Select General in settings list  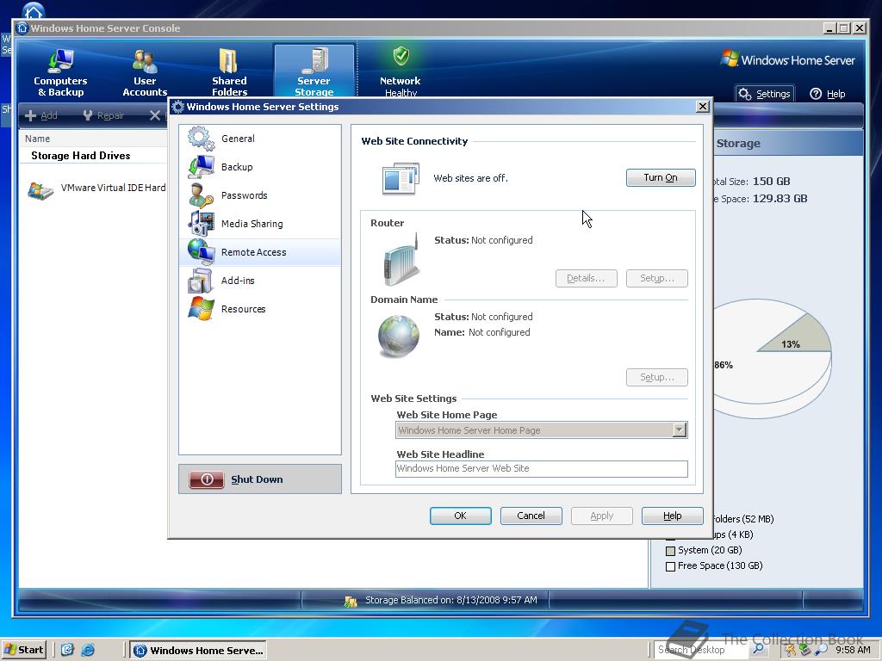[260, 139]
